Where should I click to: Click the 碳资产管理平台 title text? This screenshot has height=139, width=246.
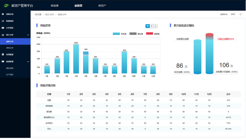[x=22, y=6]
